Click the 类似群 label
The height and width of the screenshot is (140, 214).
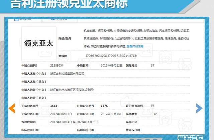(x=63, y=56)
